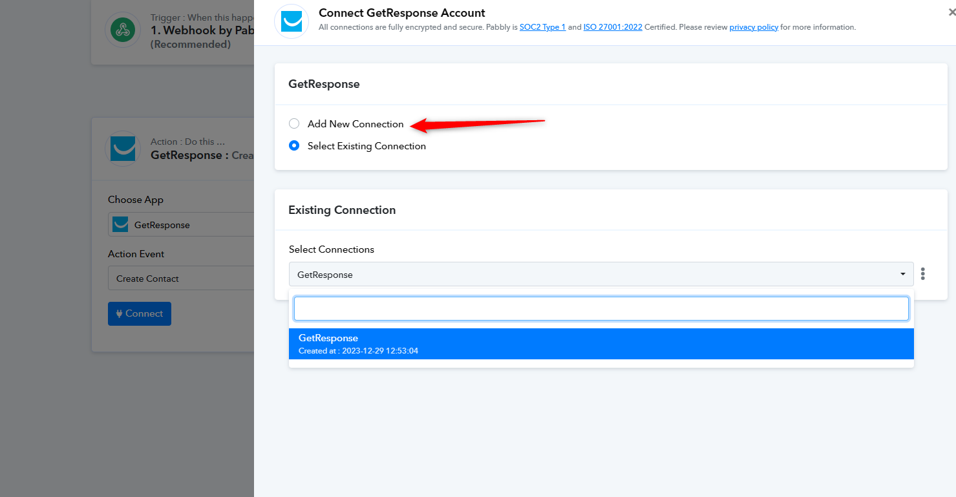
Task: Choose the GetResponse connection created 2023-12-29
Action: point(601,344)
